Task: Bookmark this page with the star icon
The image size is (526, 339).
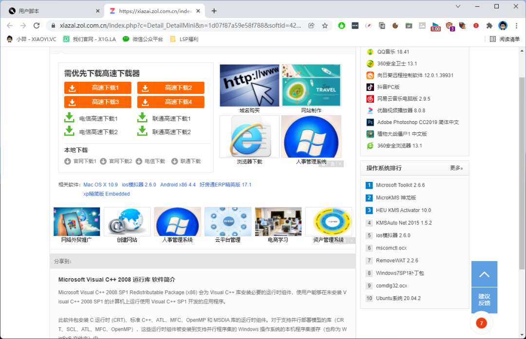Action: [325, 25]
